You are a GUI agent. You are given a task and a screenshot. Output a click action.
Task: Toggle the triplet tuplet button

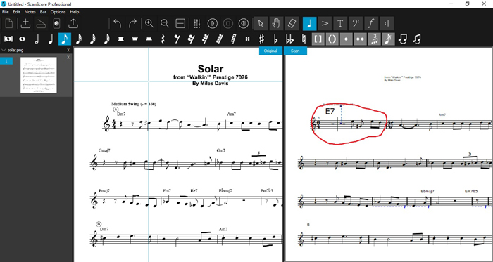click(x=374, y=39)
